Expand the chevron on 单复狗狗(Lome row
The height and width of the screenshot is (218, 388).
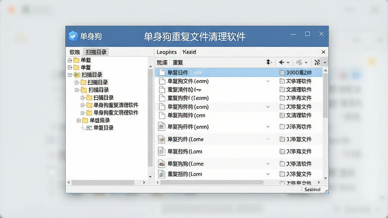point(268,164)
